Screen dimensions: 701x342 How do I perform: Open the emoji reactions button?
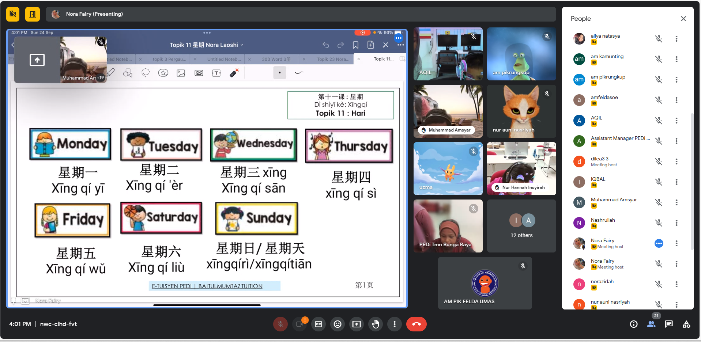[x=338, y=324]
